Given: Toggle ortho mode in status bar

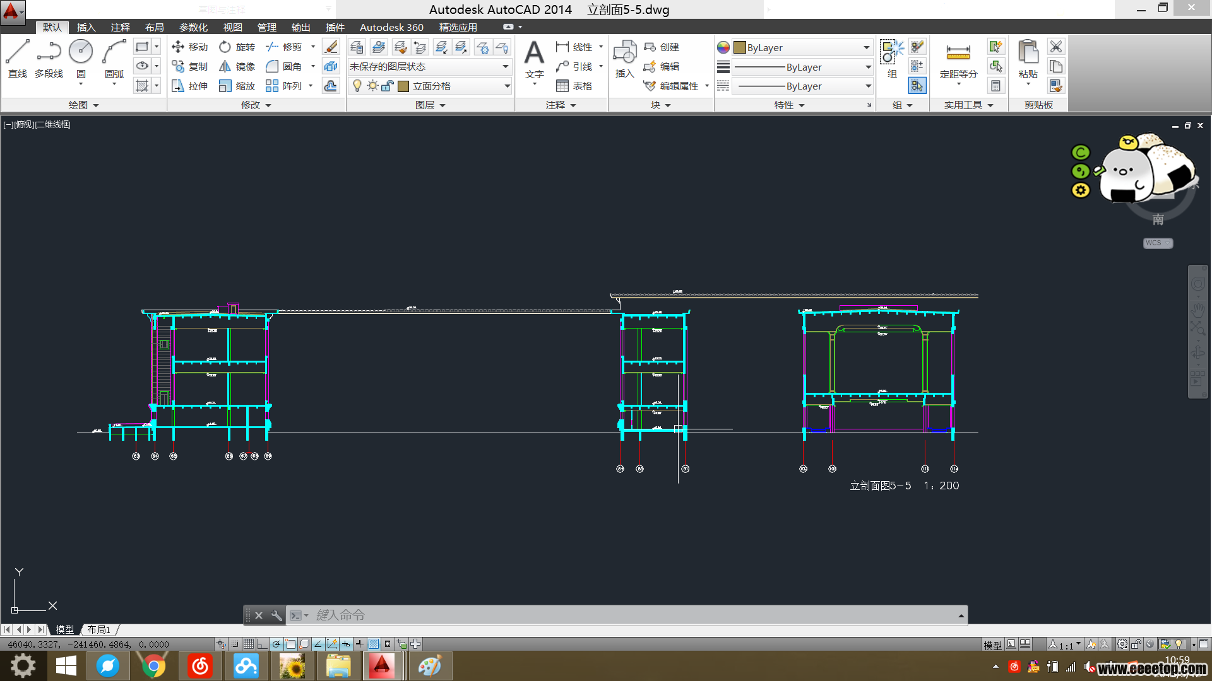Looking at the screenshot, I should pos(263,644).
